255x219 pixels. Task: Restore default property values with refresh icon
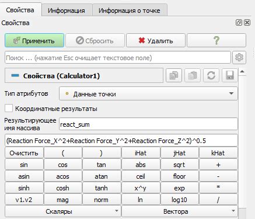coord(211,75)
